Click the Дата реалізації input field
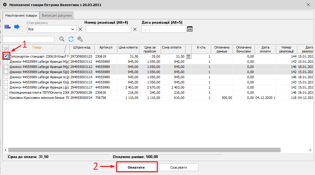315x175 pixels. (164, 29)
